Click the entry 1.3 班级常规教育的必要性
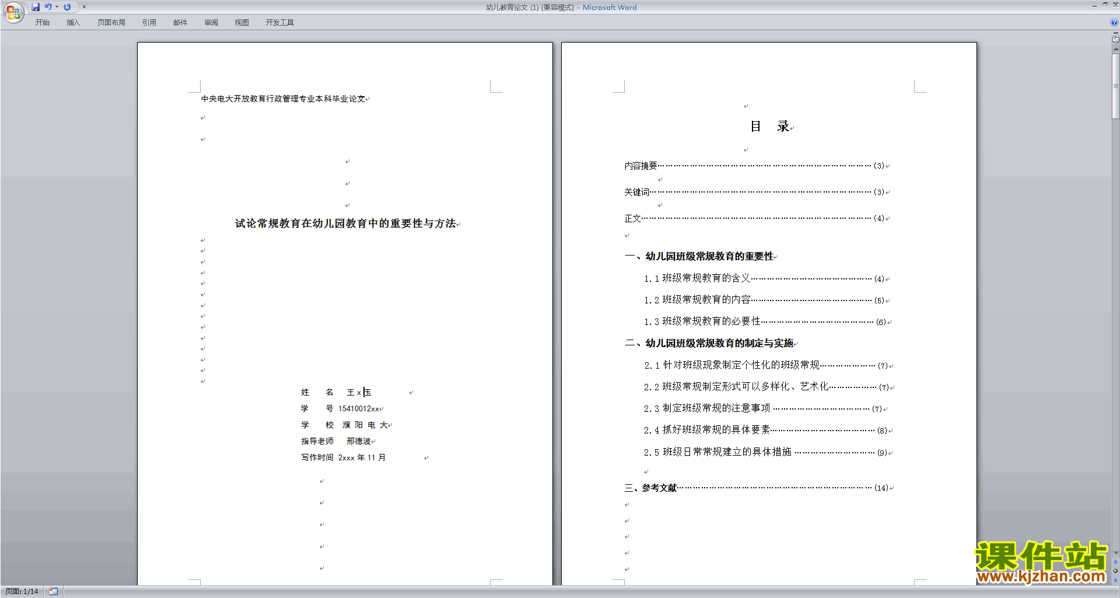Screen dimensions: 1120x598 [x=765, y=322]
